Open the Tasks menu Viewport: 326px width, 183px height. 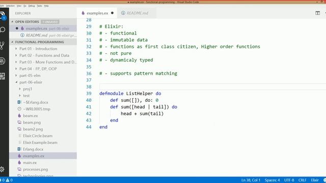coord(39,6)
